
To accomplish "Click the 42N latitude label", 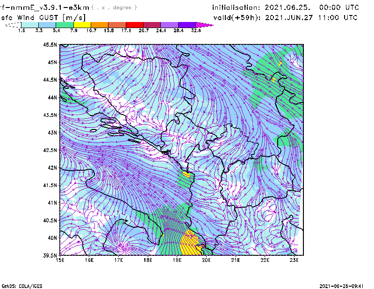I will point(52,168).
